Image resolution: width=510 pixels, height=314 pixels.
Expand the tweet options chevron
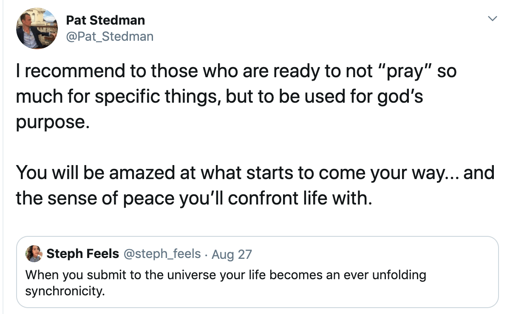(x=492, y=19)
